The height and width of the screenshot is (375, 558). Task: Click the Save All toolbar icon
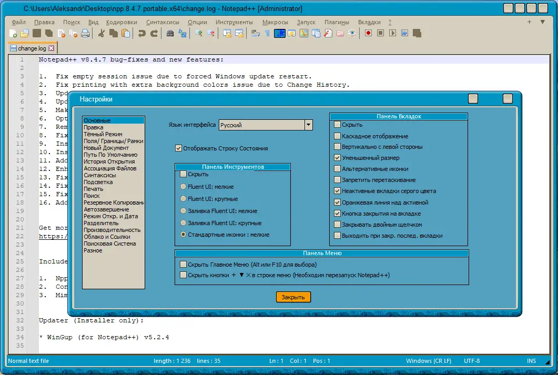click(x=49, y=34)
